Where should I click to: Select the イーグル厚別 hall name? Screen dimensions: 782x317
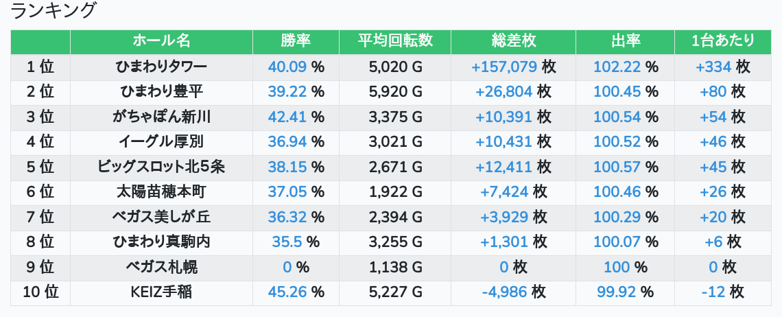click(161, 142)
